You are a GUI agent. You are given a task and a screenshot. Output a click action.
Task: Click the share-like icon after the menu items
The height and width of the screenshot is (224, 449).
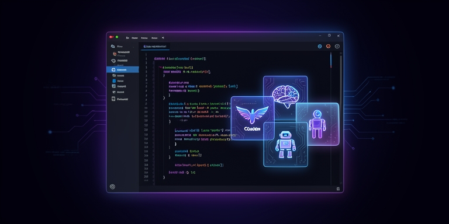[x=163, y=37]
